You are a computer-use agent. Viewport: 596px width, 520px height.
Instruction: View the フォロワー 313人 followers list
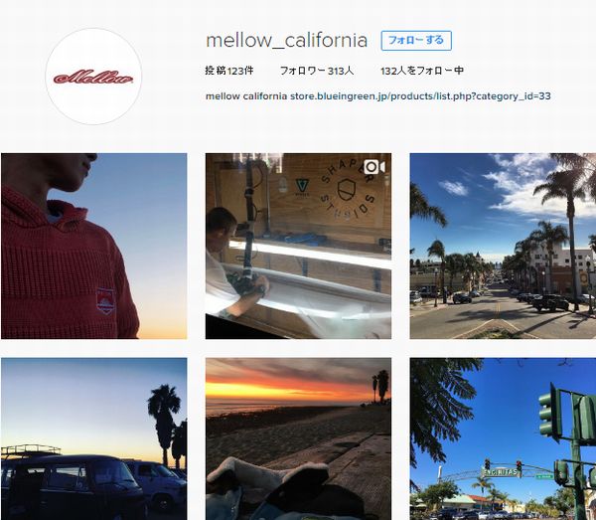click(x=317, y=71)
